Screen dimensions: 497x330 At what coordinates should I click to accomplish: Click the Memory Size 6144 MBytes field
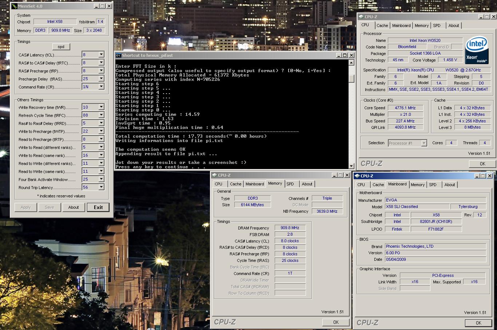(x=252, y=205)
